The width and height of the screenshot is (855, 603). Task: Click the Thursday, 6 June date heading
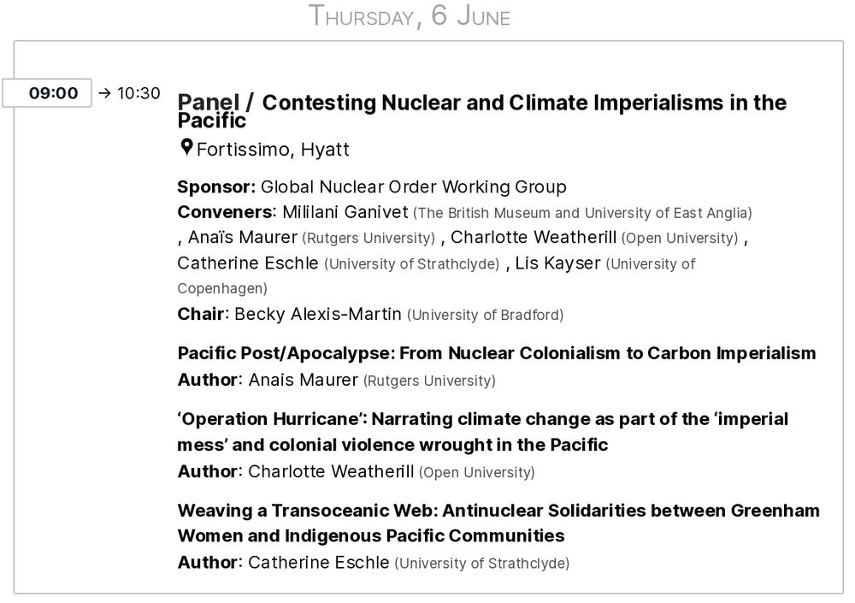410,16
